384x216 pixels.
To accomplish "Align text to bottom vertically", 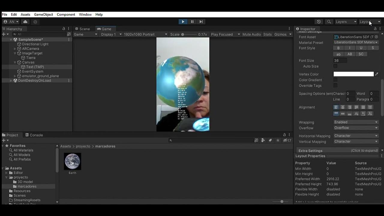I will (x=349, y=114).
